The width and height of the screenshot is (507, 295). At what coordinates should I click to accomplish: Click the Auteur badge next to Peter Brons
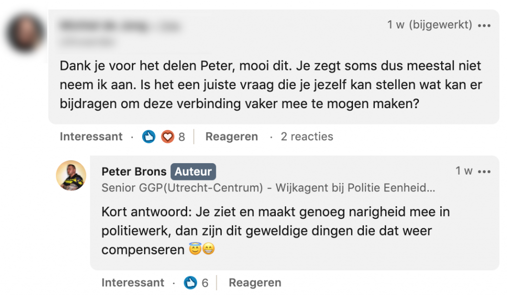[x=193, y=172]
